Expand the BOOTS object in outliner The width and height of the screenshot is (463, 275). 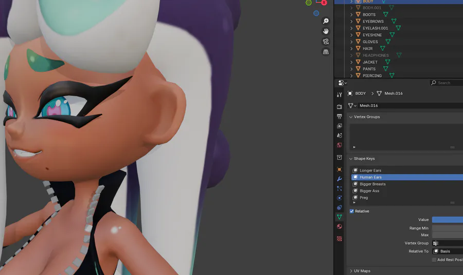(x=351, y=14)
